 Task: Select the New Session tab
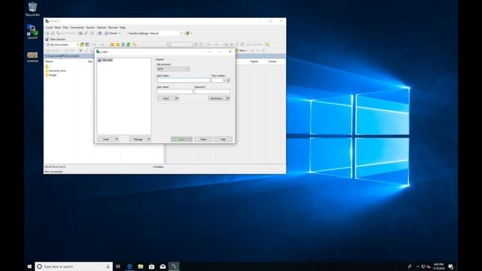55,39
